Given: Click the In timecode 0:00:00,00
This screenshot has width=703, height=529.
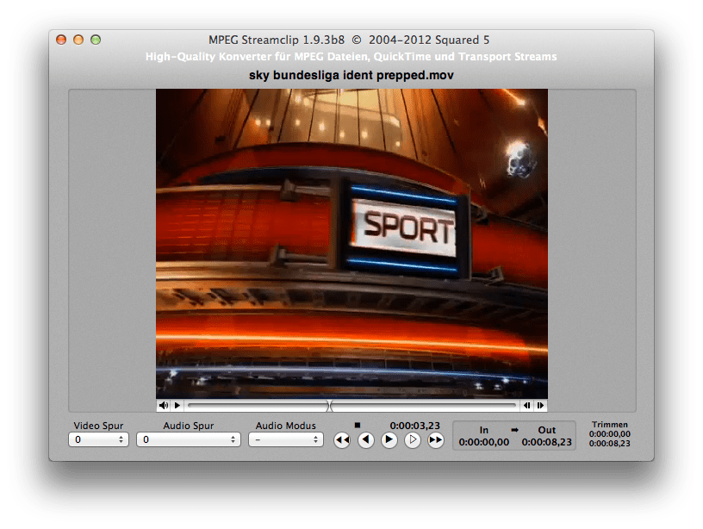Looking at the screenshot, I should click(x=484, y=443).
